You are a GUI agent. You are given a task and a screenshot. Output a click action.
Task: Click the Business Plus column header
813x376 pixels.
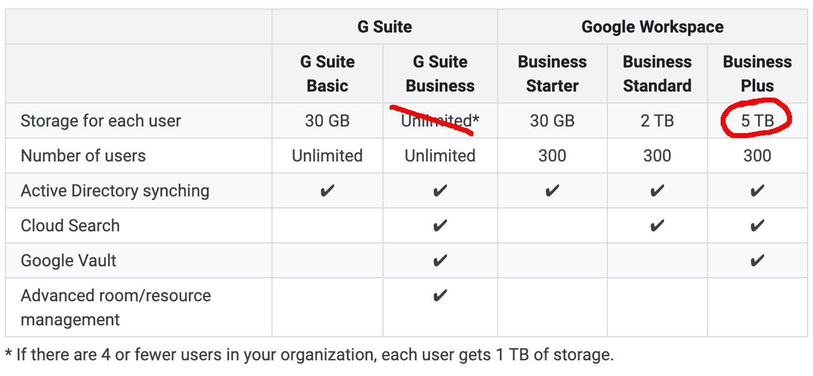point(757,74)
